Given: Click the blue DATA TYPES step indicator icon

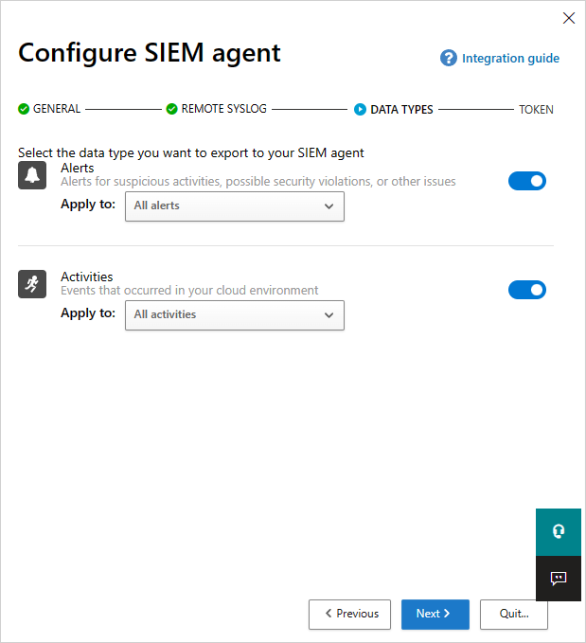Looking at the screenshot, I should coord(361,109).
